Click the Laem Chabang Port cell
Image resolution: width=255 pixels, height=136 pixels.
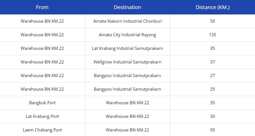[42, 130]
